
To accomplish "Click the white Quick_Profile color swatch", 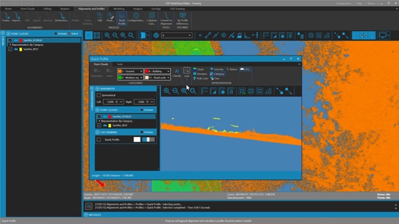I will [x=137, y=140].
